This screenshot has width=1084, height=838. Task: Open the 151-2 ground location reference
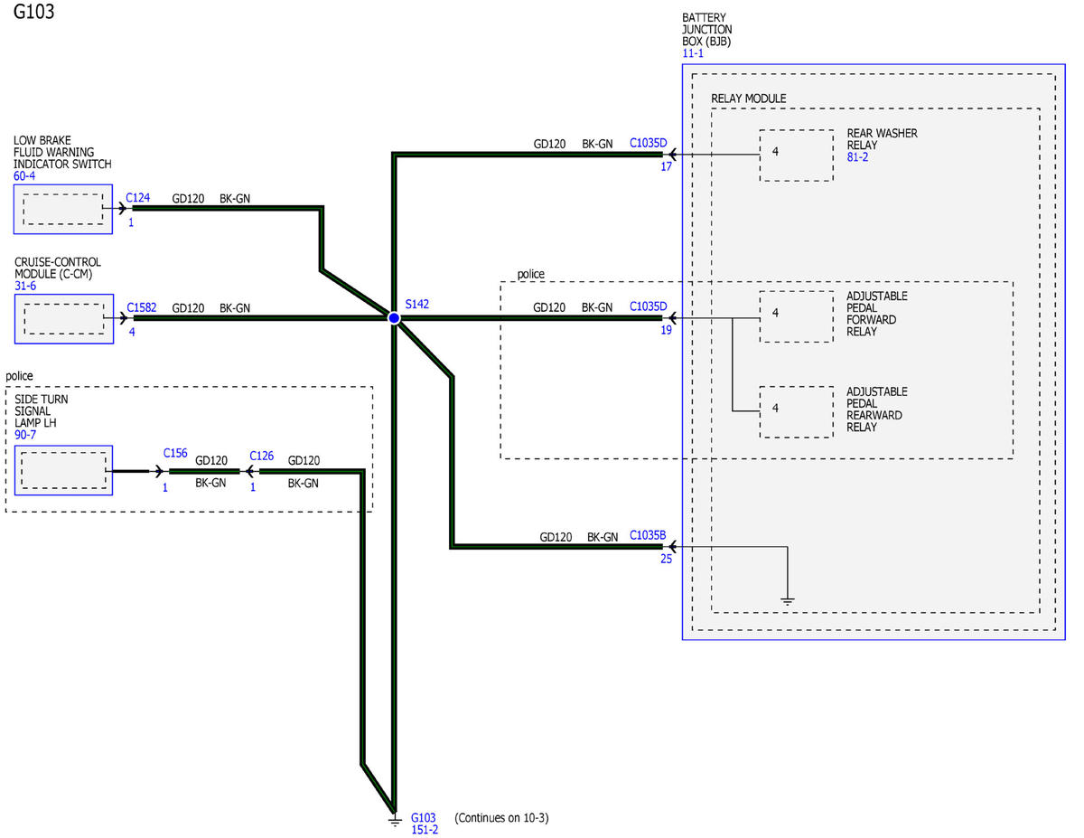pos(424,830)
